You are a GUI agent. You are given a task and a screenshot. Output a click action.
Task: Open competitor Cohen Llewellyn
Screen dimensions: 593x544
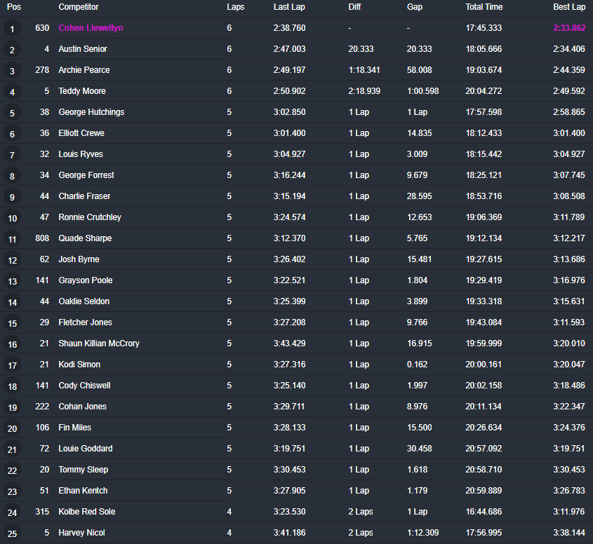(91, 28)
